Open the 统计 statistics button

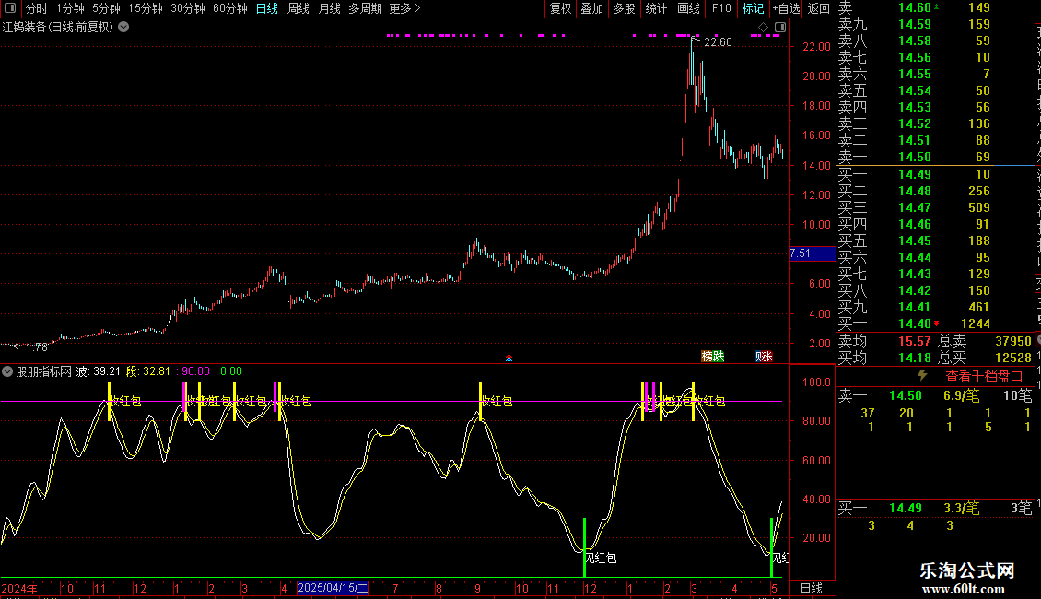coord(656,8)
